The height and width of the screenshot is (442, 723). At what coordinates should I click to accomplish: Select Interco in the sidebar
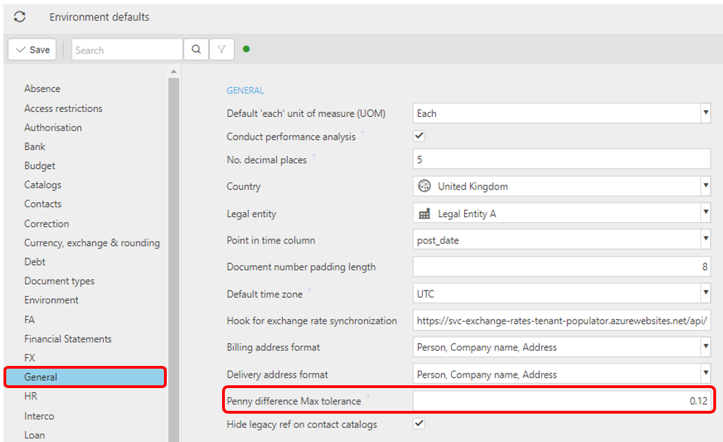coord(39,416)
